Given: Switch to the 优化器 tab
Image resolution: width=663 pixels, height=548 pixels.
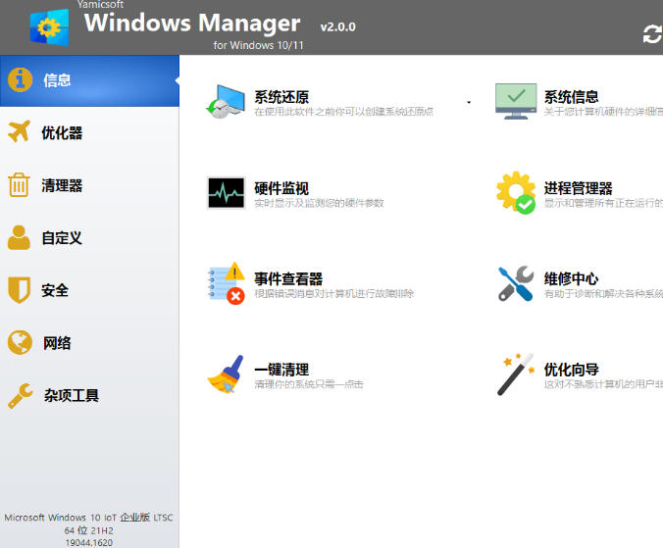Looking at the screenshot, I should click(x=62, y=132).
